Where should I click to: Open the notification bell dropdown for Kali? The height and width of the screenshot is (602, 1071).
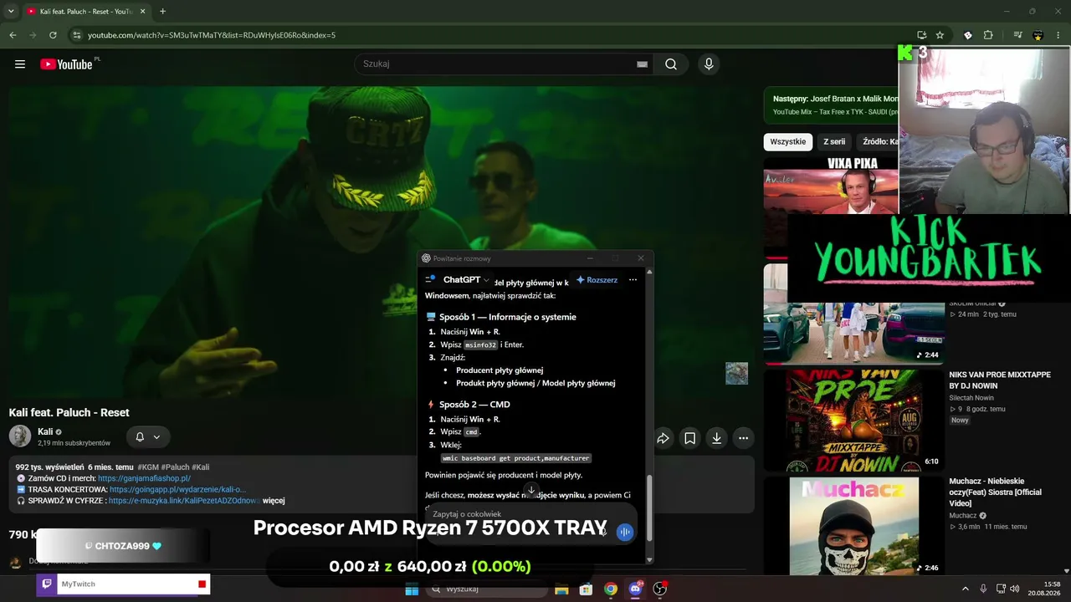[148, 436]
